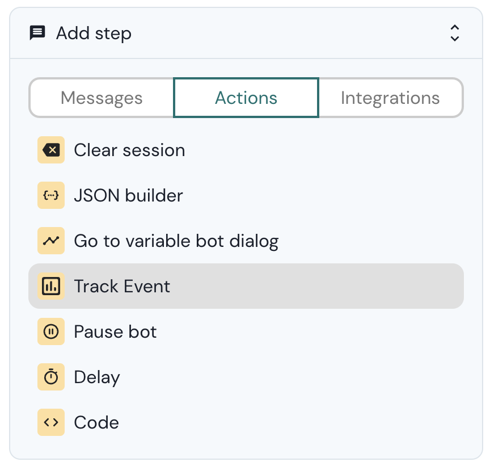This screenshot has height=466, width=490.
Task: Click the Clear session backspace icon
Action: coord(51,150)
